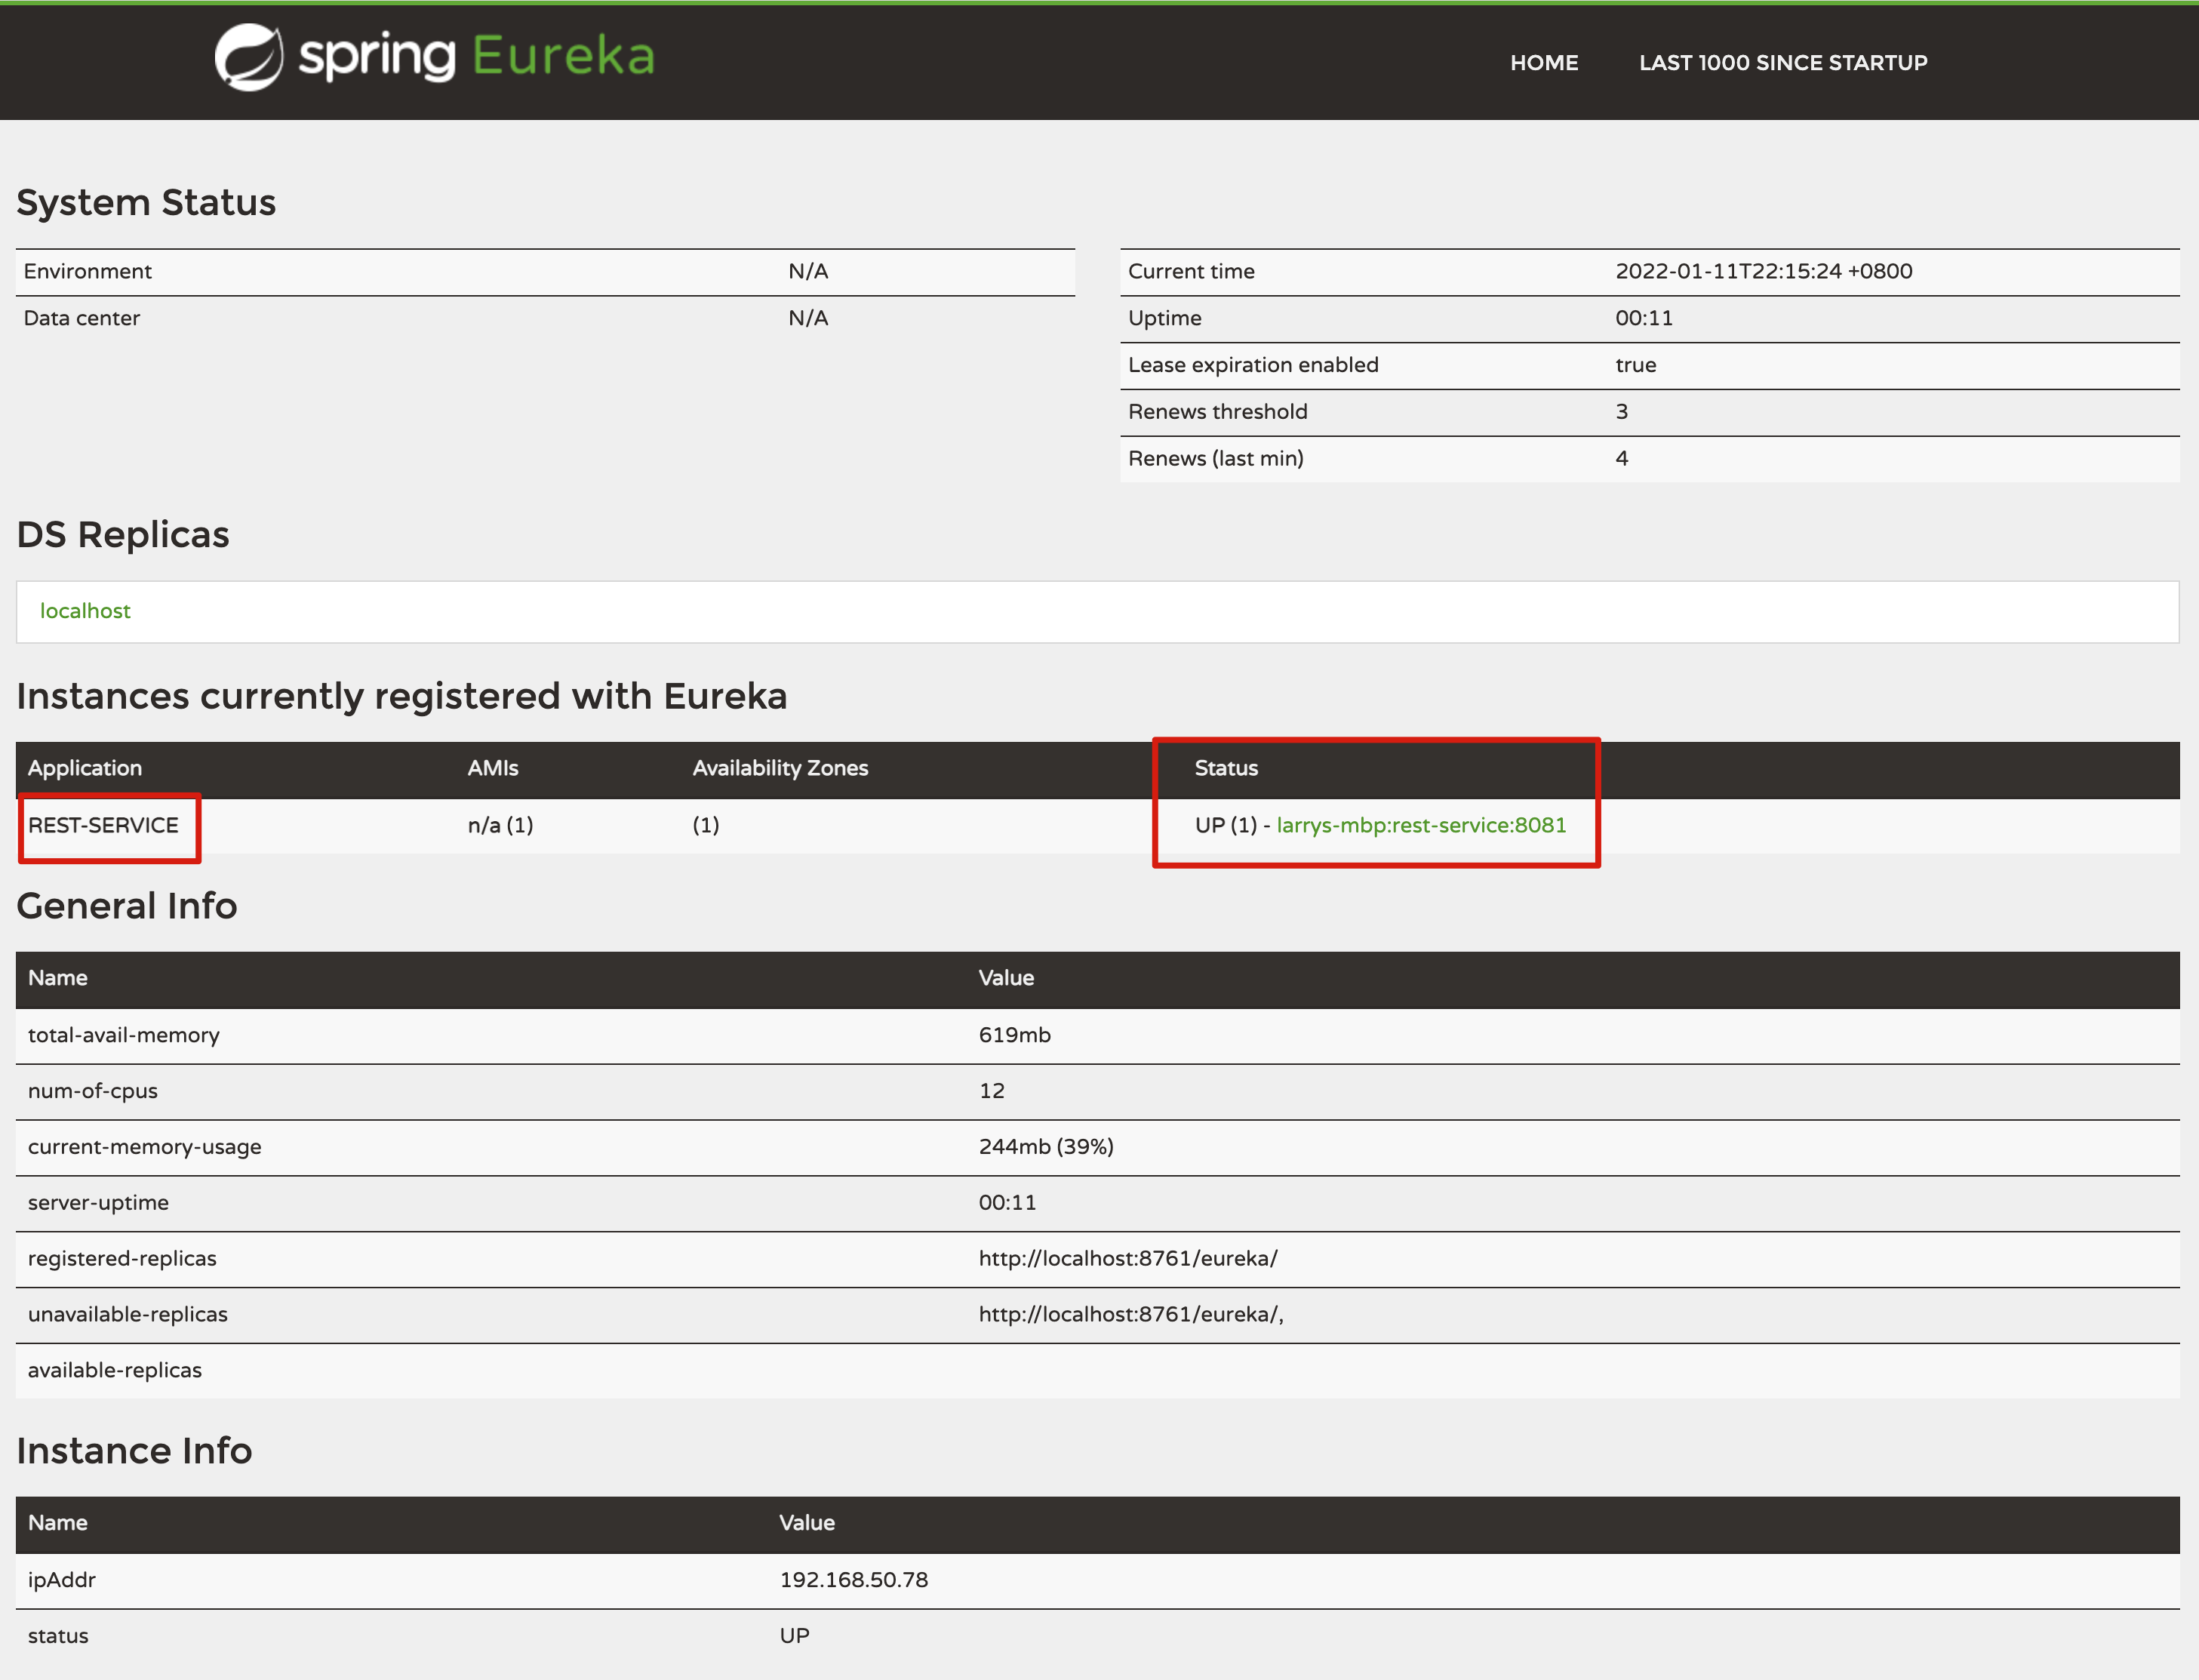Click the Status column header
2199x1680 pixels.
1226,768
